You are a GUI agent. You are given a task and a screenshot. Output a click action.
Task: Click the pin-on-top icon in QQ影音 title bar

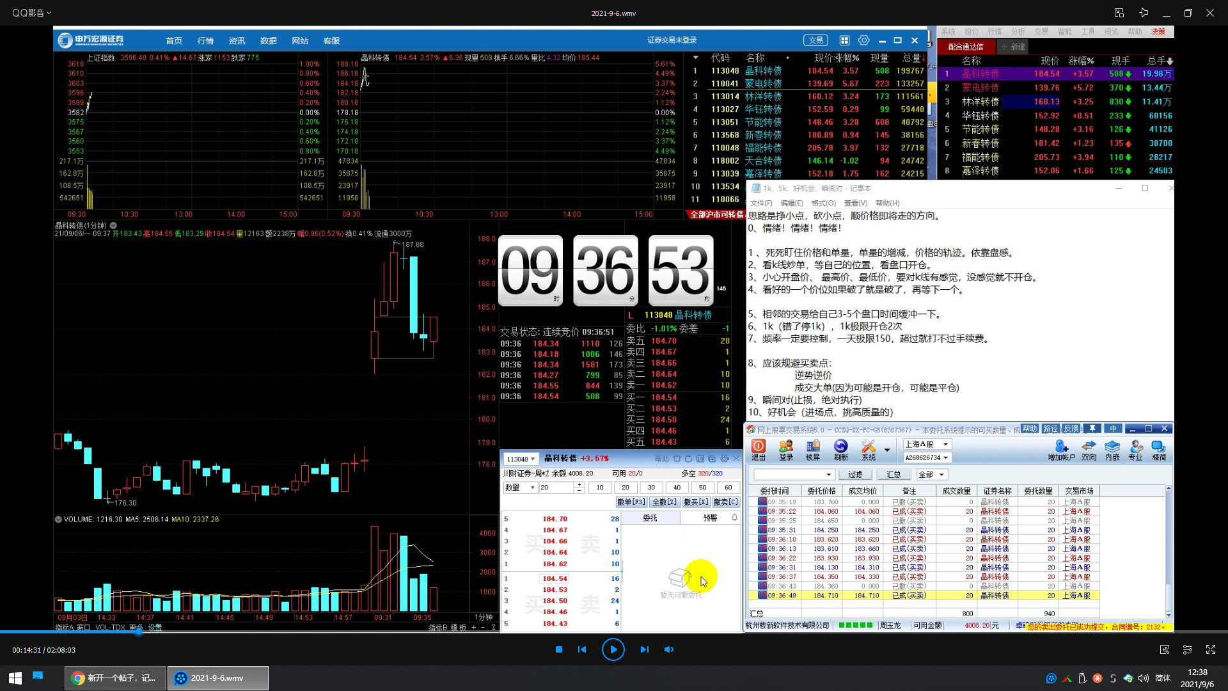coord(1144,13)
